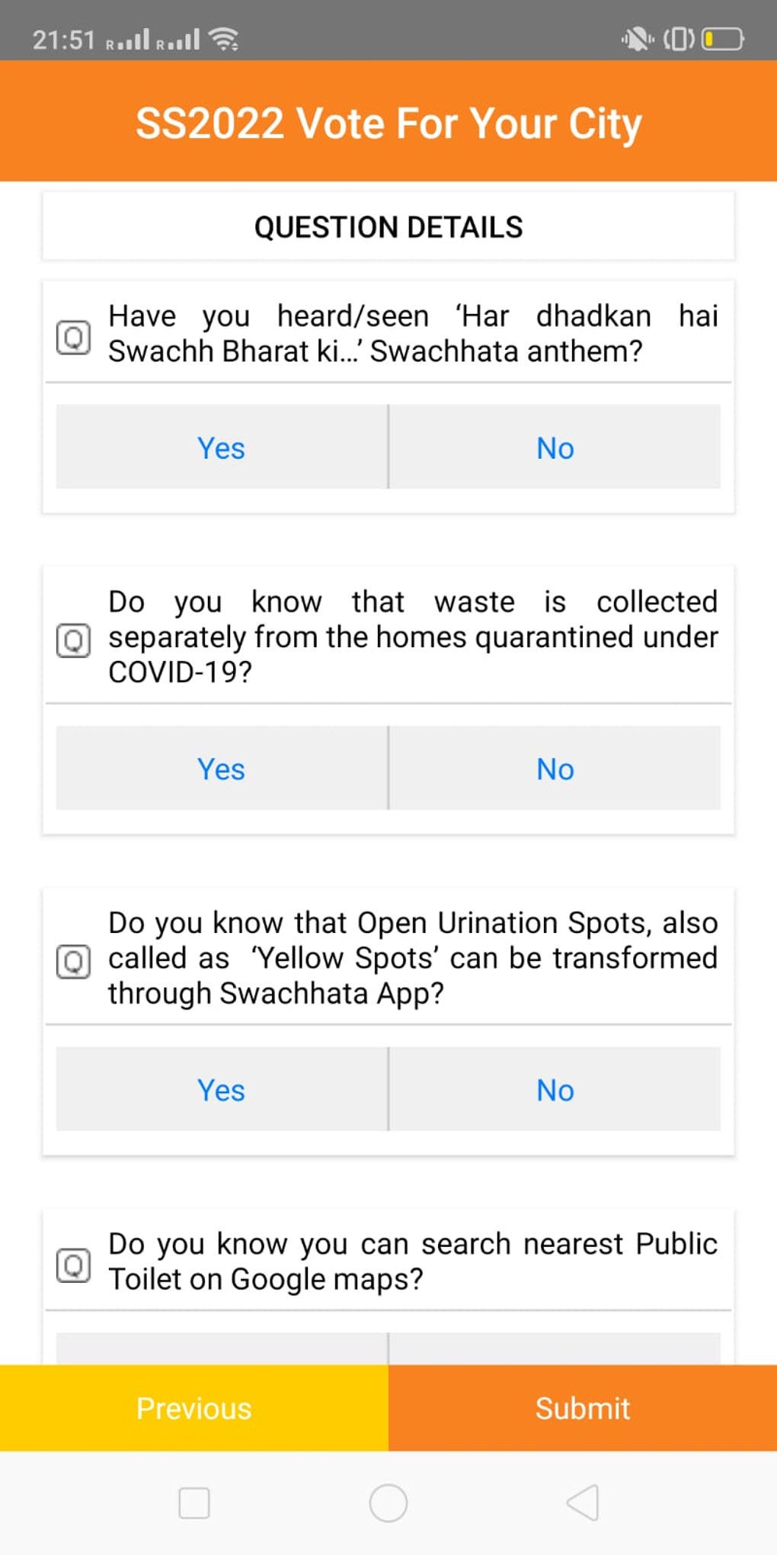Viewport: 777px width, 1555px height.
Task: Tap the Q icon beside Public Toilet question
Action: 73,1265
